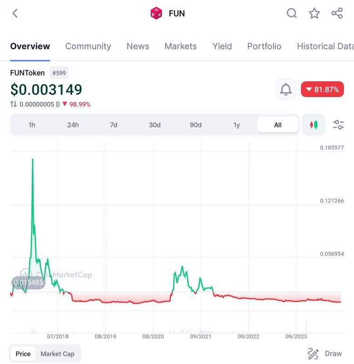Set a price alert with bell icon
Viewport: 354px width, 364px height.
pos(286,89)
